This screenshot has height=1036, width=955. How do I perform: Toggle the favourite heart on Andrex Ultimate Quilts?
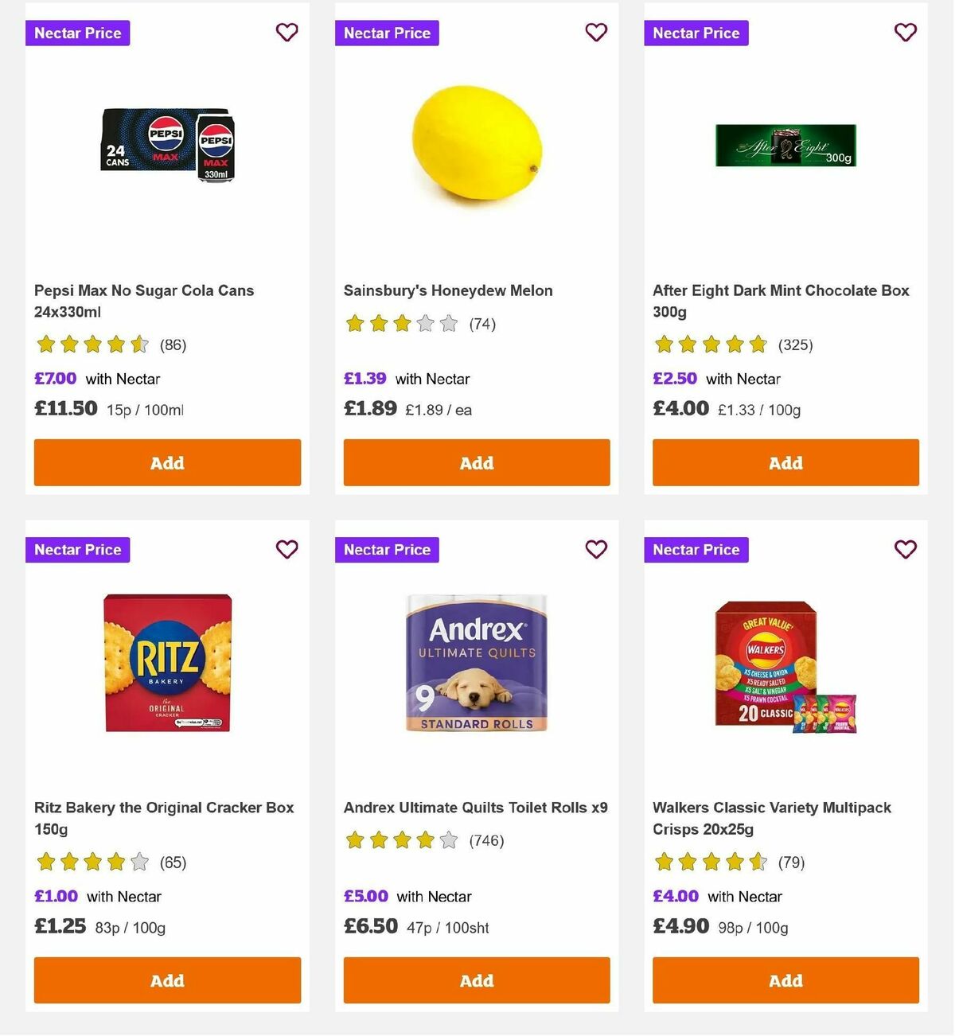coord(596,549)
